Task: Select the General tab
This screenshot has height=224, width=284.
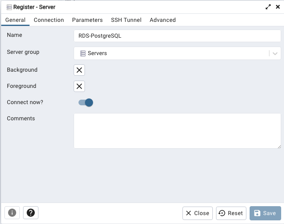Action: [x=15, y=20]
